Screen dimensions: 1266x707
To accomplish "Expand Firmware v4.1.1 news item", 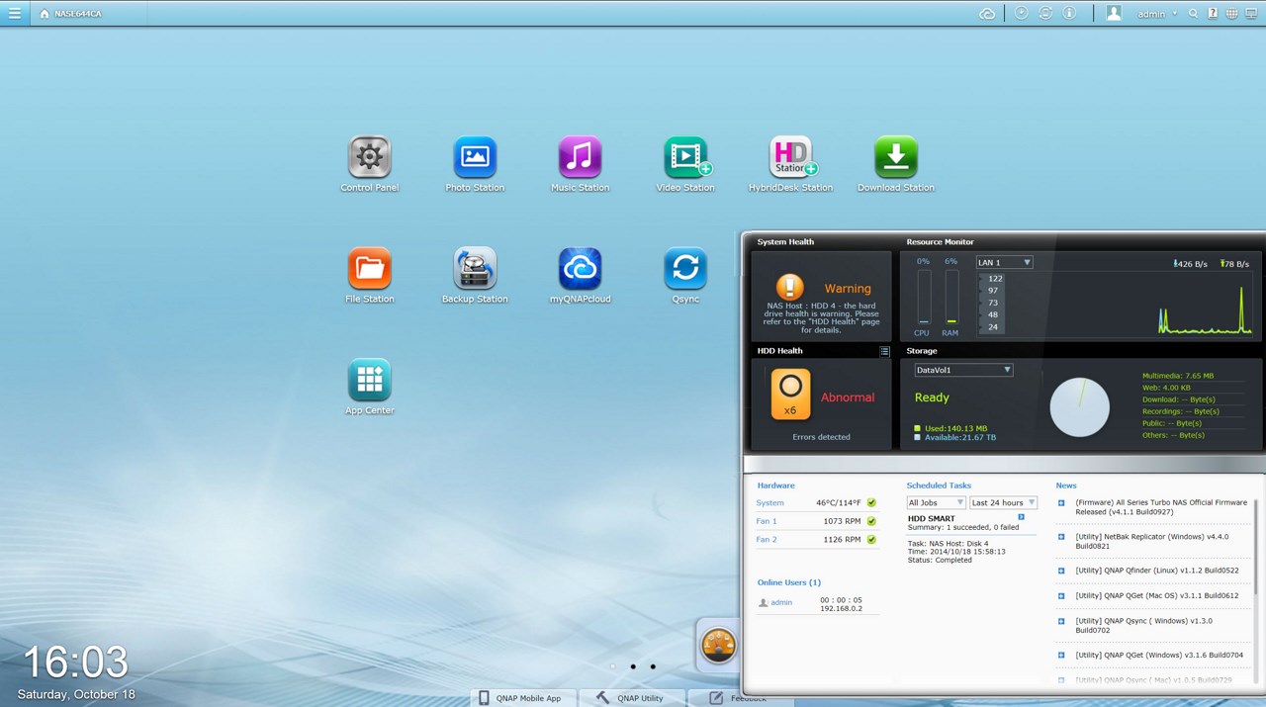I will pyautogui.click(x=1061, y=503).
